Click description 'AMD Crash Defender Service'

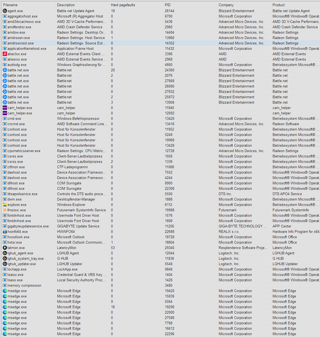(x=80, y=27)
